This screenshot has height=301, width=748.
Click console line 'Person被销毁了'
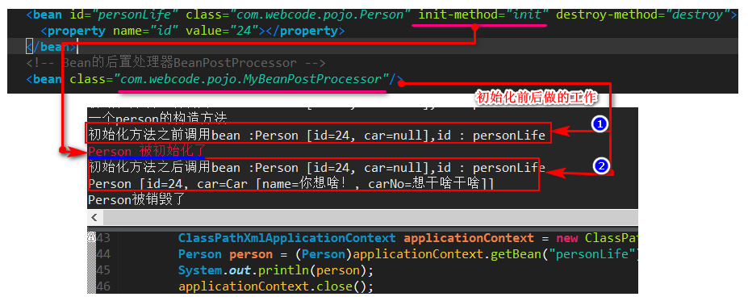pyautogui.click(x=136, y=199)
